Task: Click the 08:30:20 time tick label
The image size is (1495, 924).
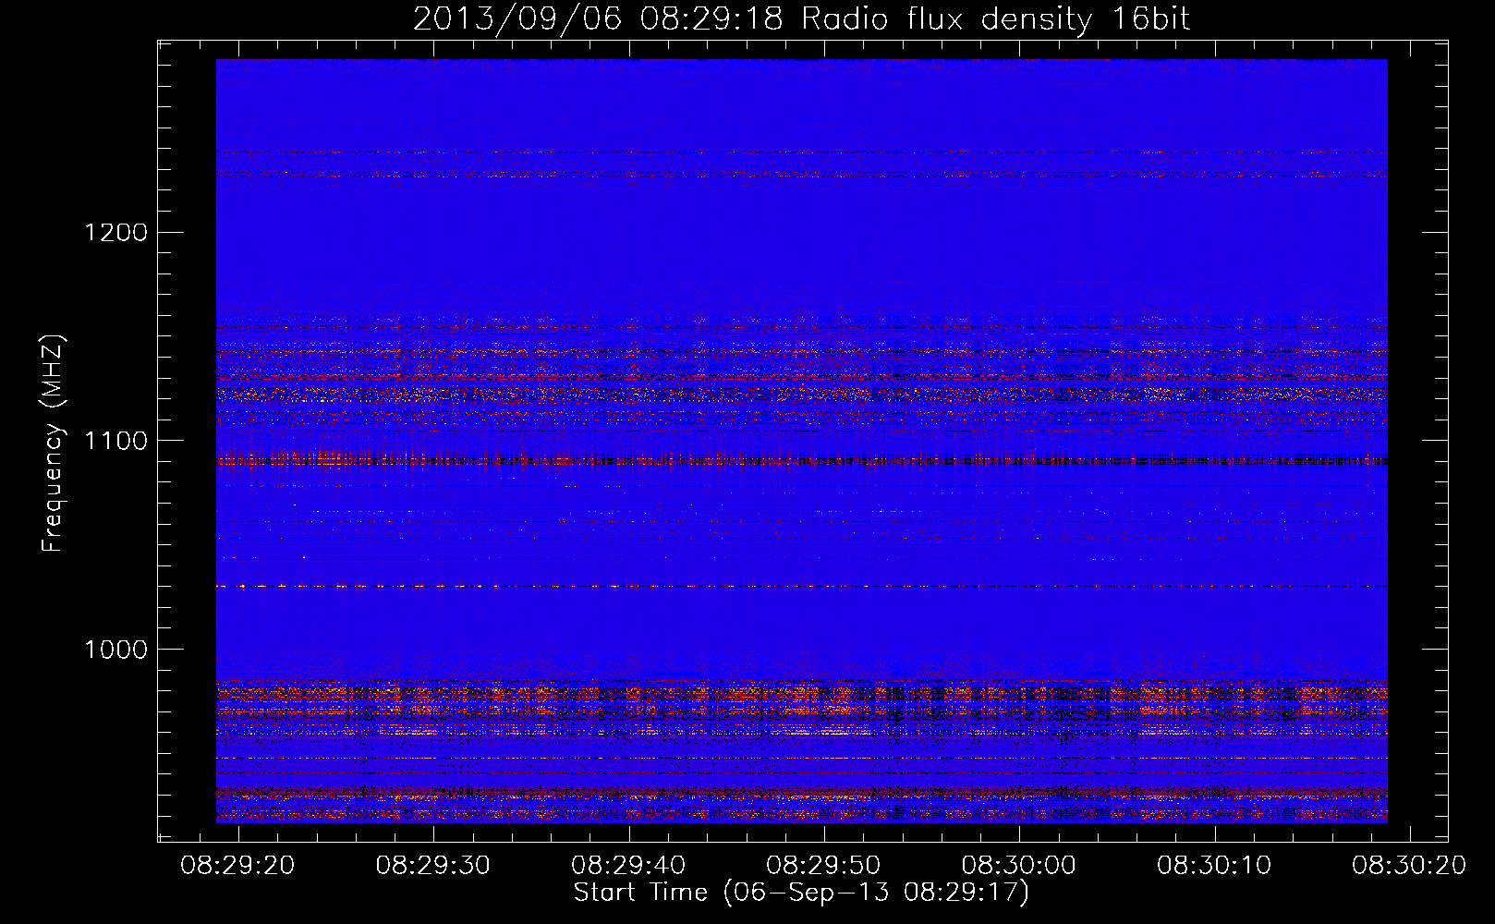Action: pos(1410,866)
